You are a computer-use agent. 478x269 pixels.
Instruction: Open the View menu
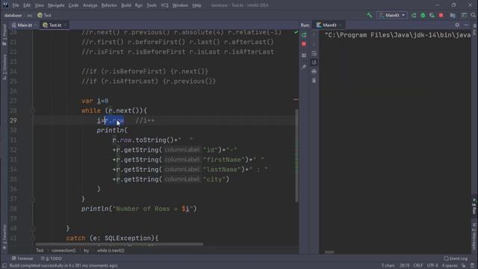tap(39, 5)
